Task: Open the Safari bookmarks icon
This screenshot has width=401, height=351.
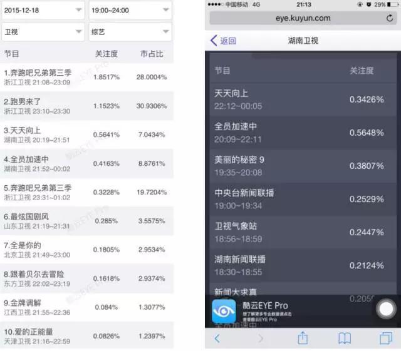Action: pos(345,338)
